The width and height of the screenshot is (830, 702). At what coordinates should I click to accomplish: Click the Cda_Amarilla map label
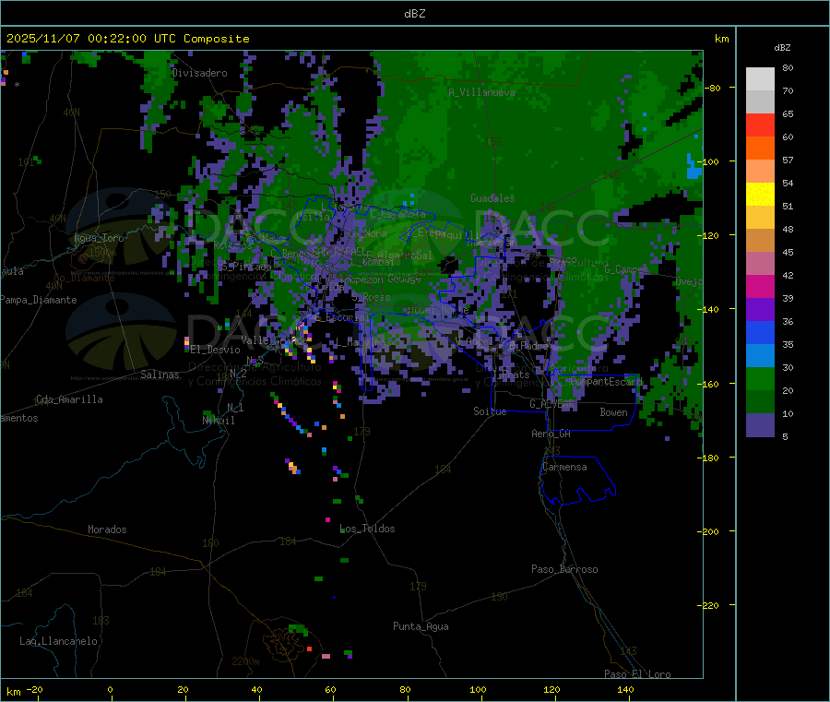69,399
